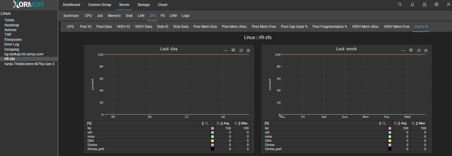Viewport: 452px width, 156px height.
Task: Toggle the hit series swatch in Last day legend
Action: click(212, 128)
